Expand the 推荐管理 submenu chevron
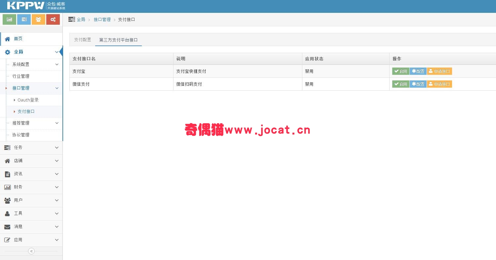 point(57,123)
